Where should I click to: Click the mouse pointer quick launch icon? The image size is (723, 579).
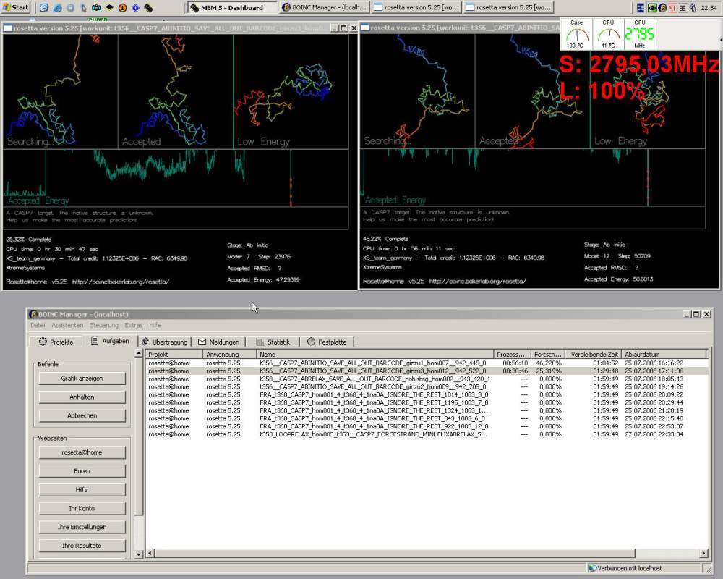83,7
